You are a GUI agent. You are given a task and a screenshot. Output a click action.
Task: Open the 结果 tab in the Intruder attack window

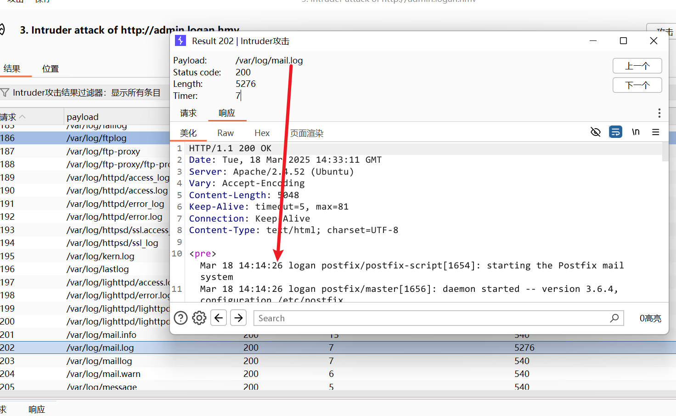click(12, 69)
